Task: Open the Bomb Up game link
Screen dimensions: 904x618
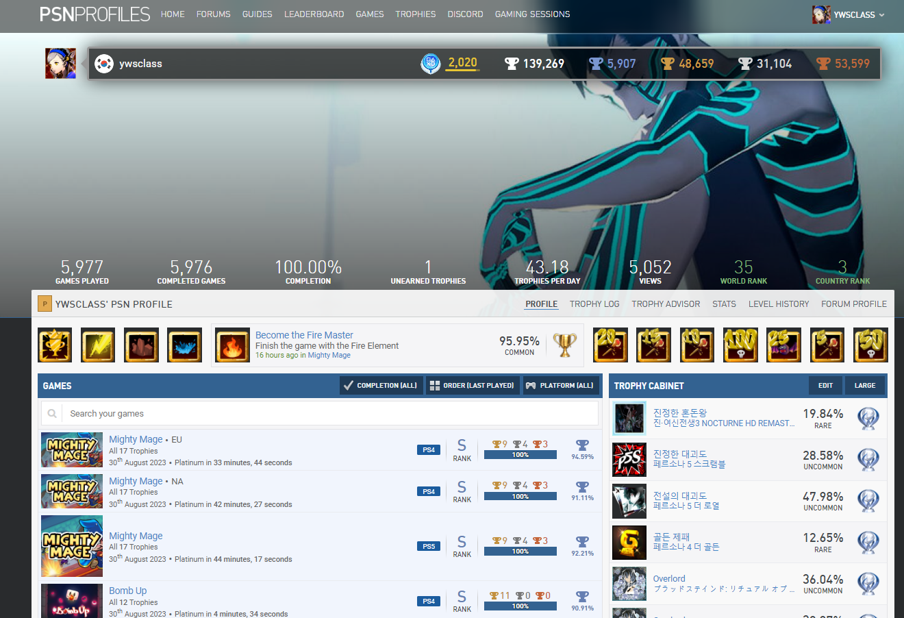Action: click(x=127, y=591)
